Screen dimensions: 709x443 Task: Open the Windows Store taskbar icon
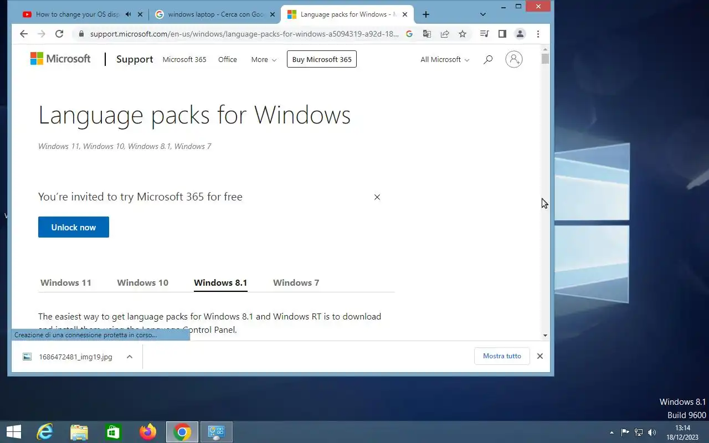114,432
